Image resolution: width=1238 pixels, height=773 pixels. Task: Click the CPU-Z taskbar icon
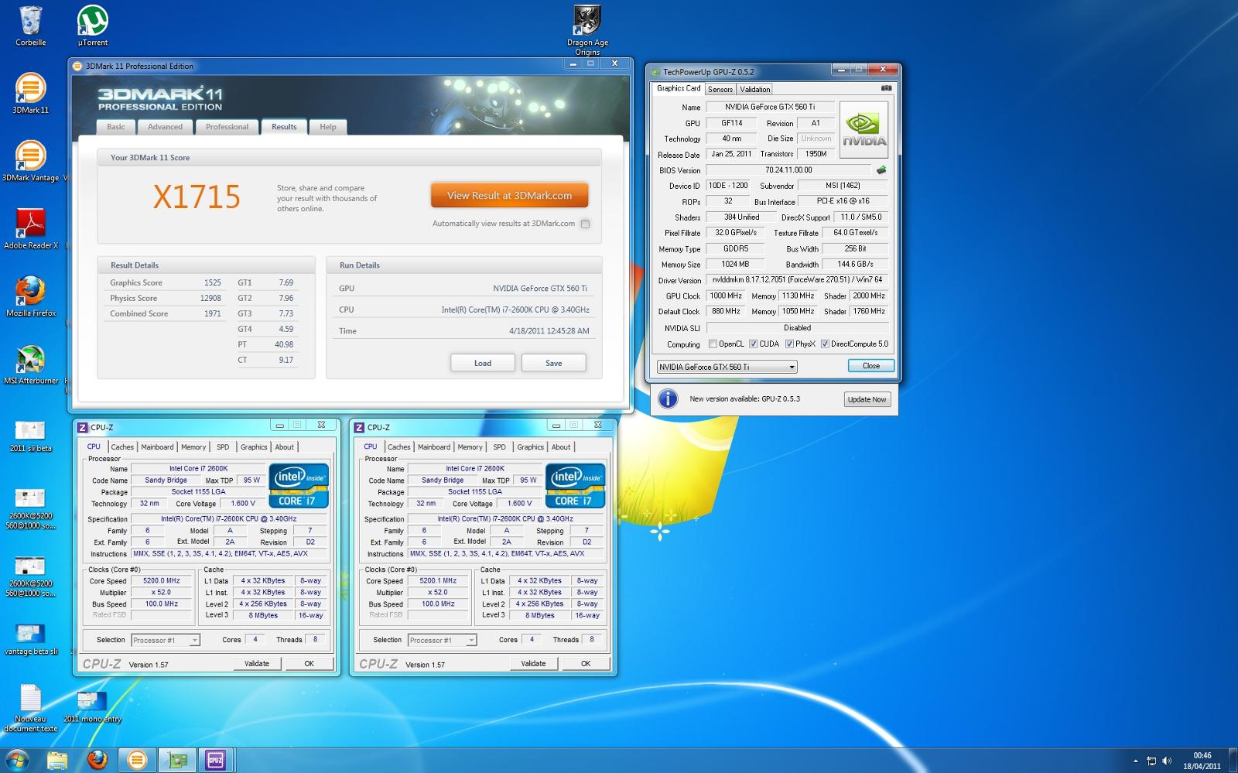[216, 760]
